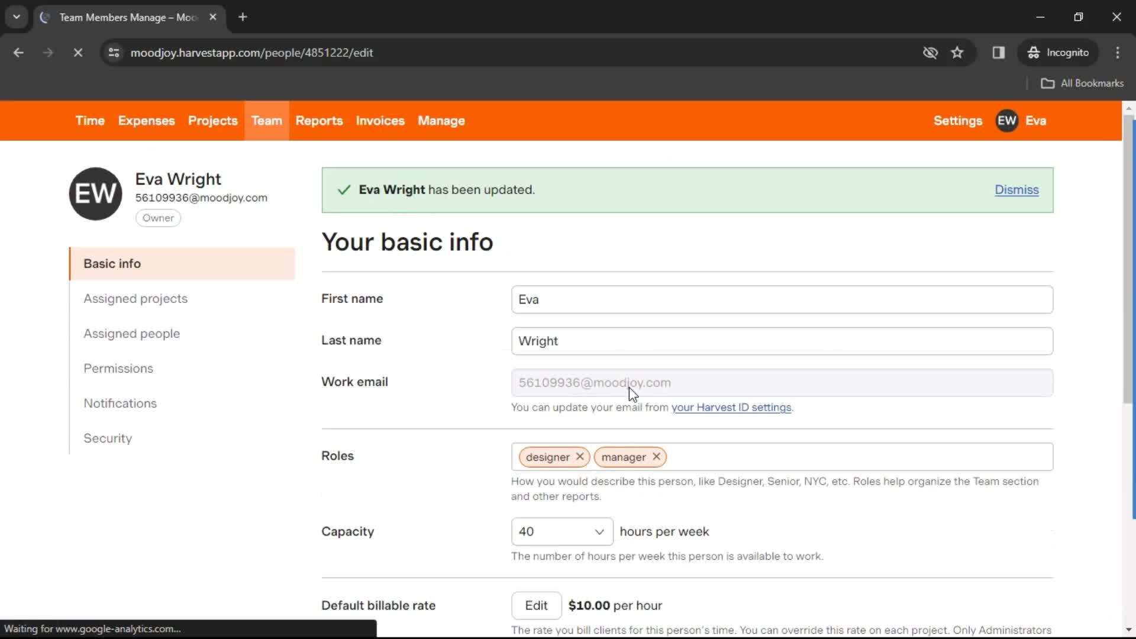Click the EW avatar icon top right
Viewport: 1136px width, 639px height.
pyautogui.click(x=1008, y=120)
